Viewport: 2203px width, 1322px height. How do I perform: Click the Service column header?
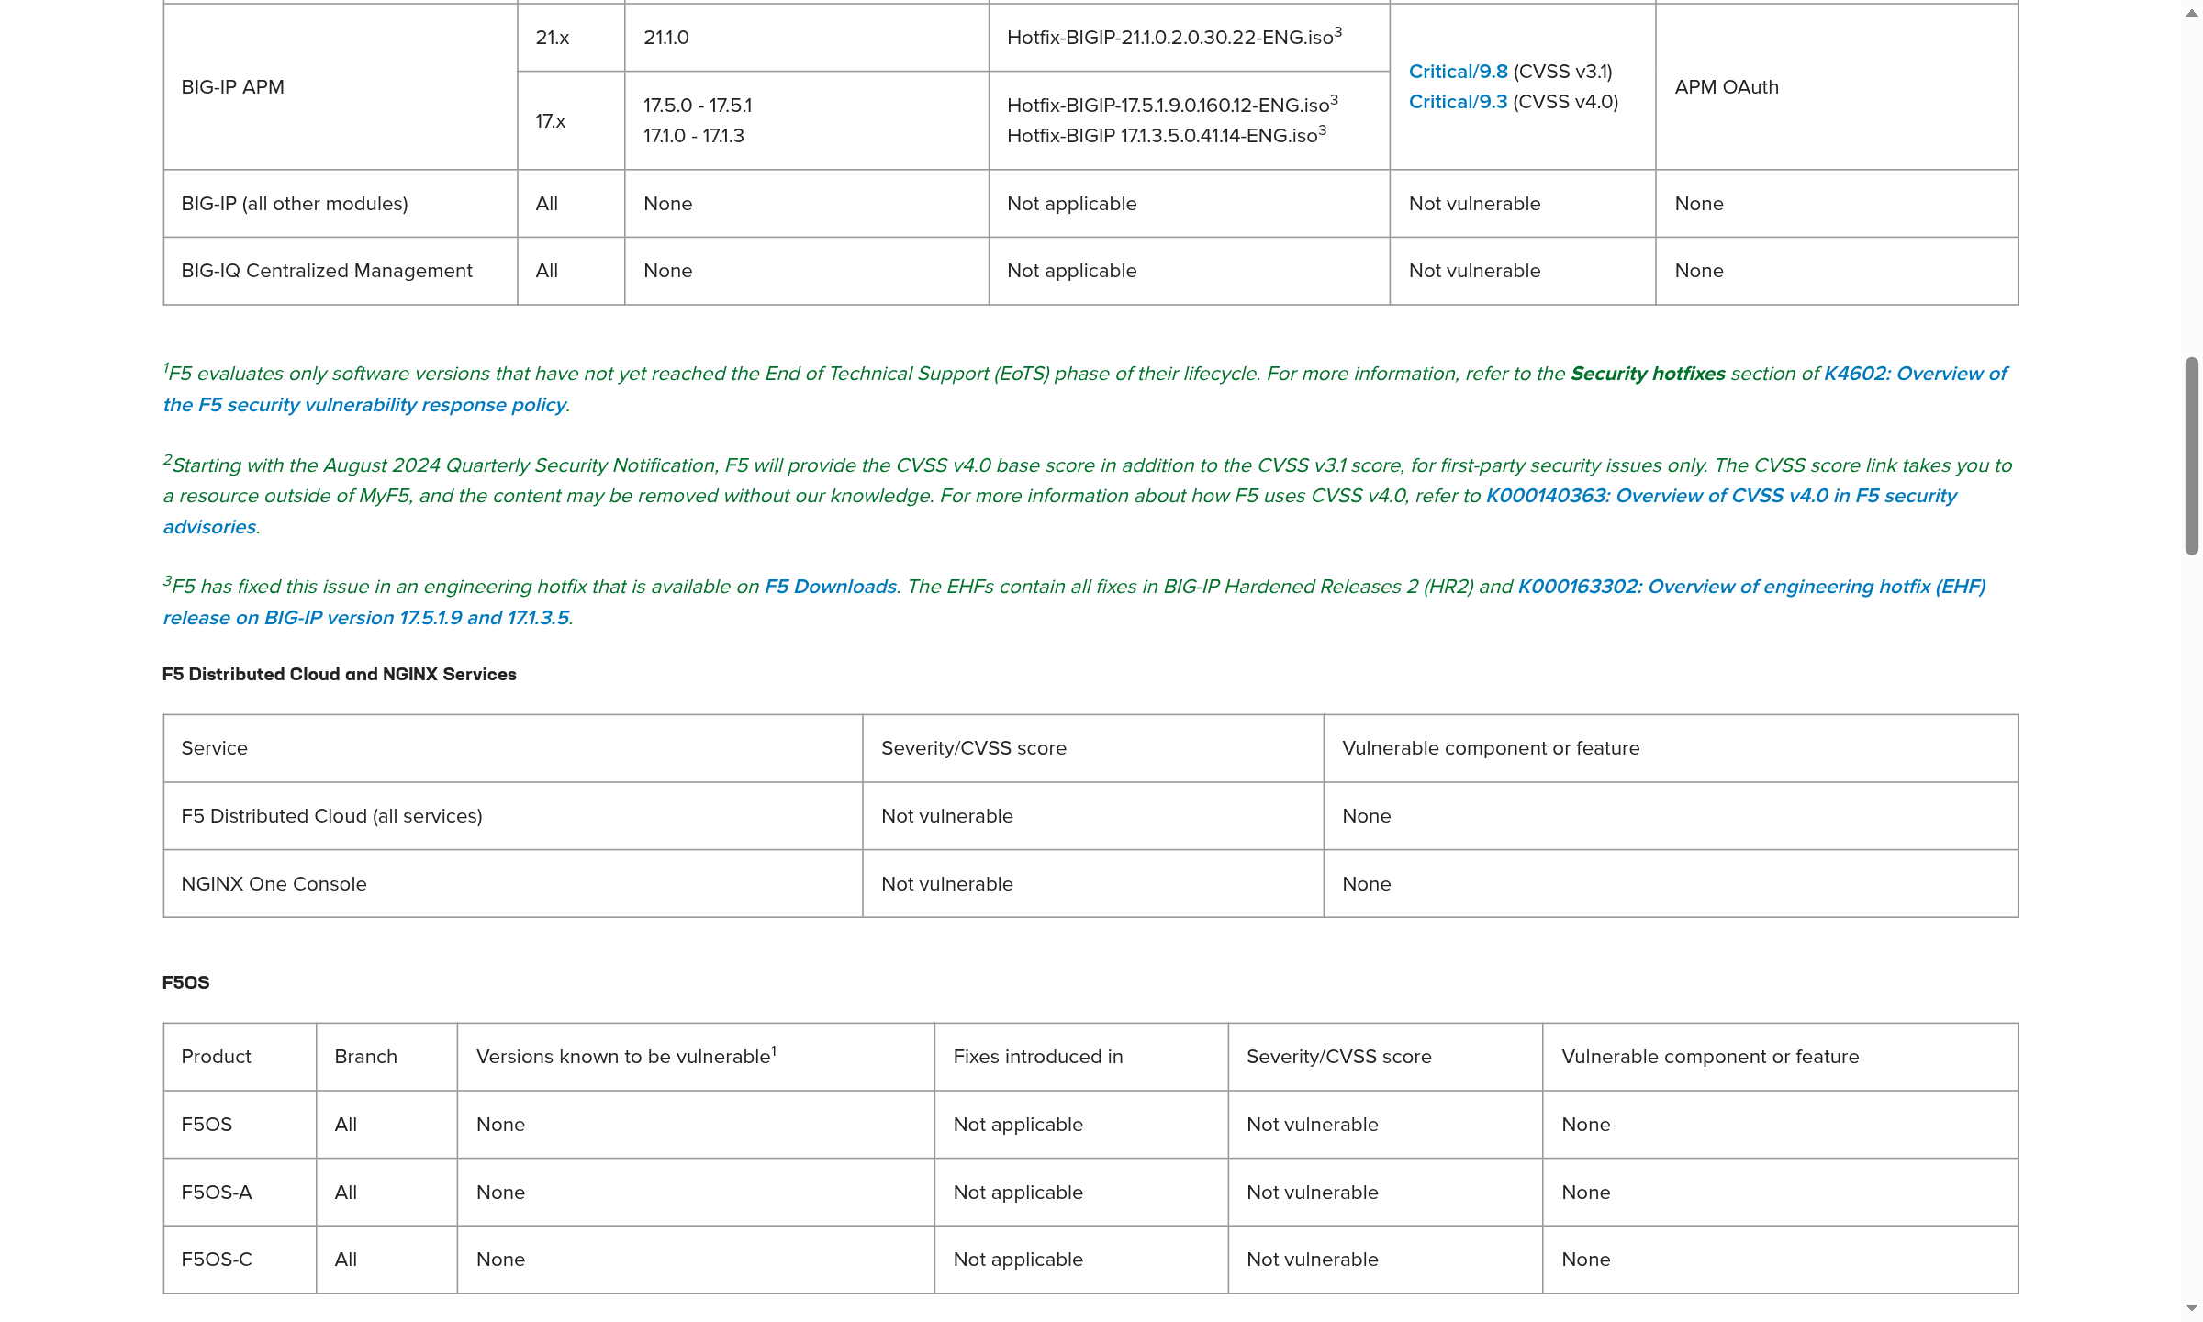point(513,748)
